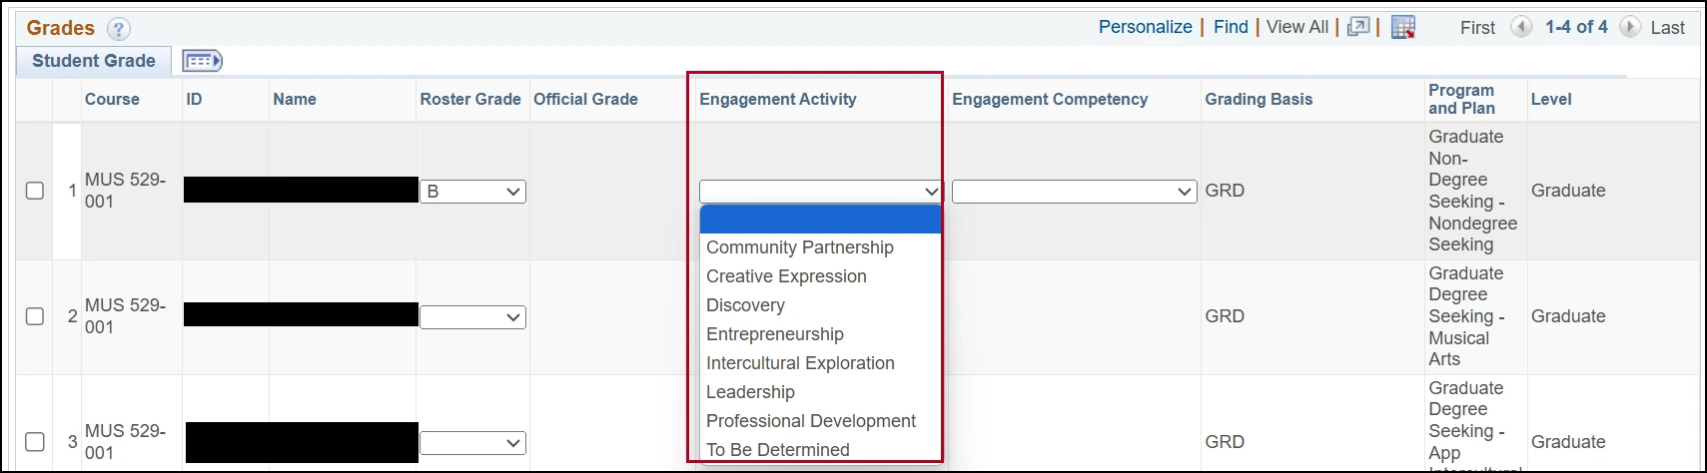Open Roster Grade dropdown showing B
Viewport: 1707px width, 473px height.
click(x=473, y=192)
